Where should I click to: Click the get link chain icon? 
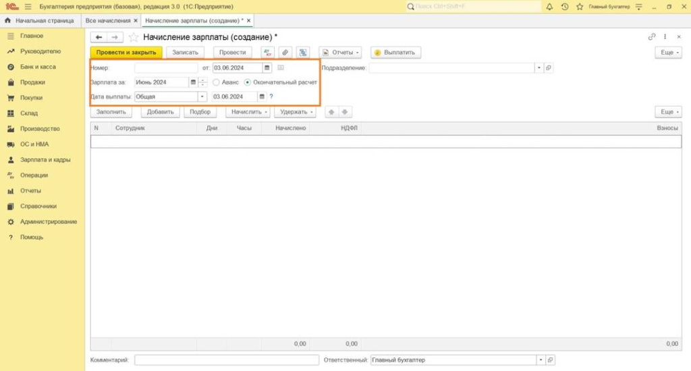[x=651, y=37]
